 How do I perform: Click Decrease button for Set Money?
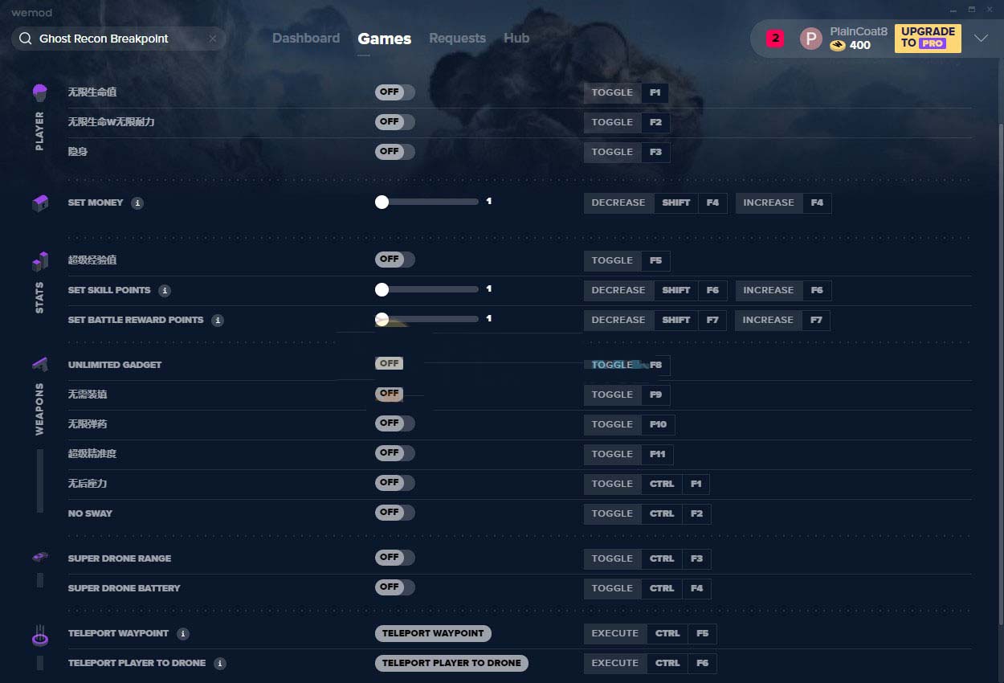point(618,203)
